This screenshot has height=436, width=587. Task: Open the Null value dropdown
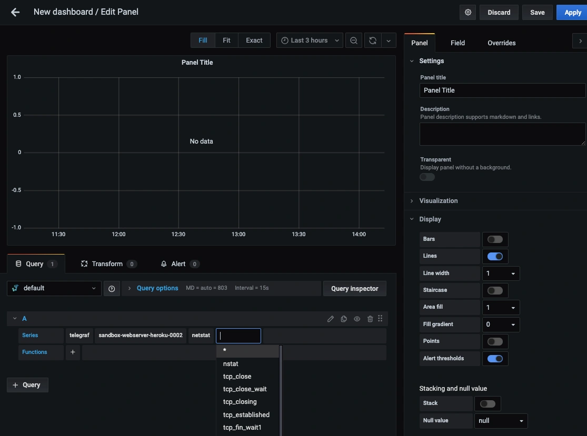(x=501, y=421)
